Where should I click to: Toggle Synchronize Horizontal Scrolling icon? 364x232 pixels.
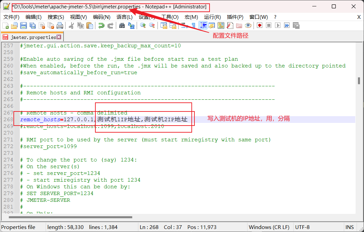(173, 26)
